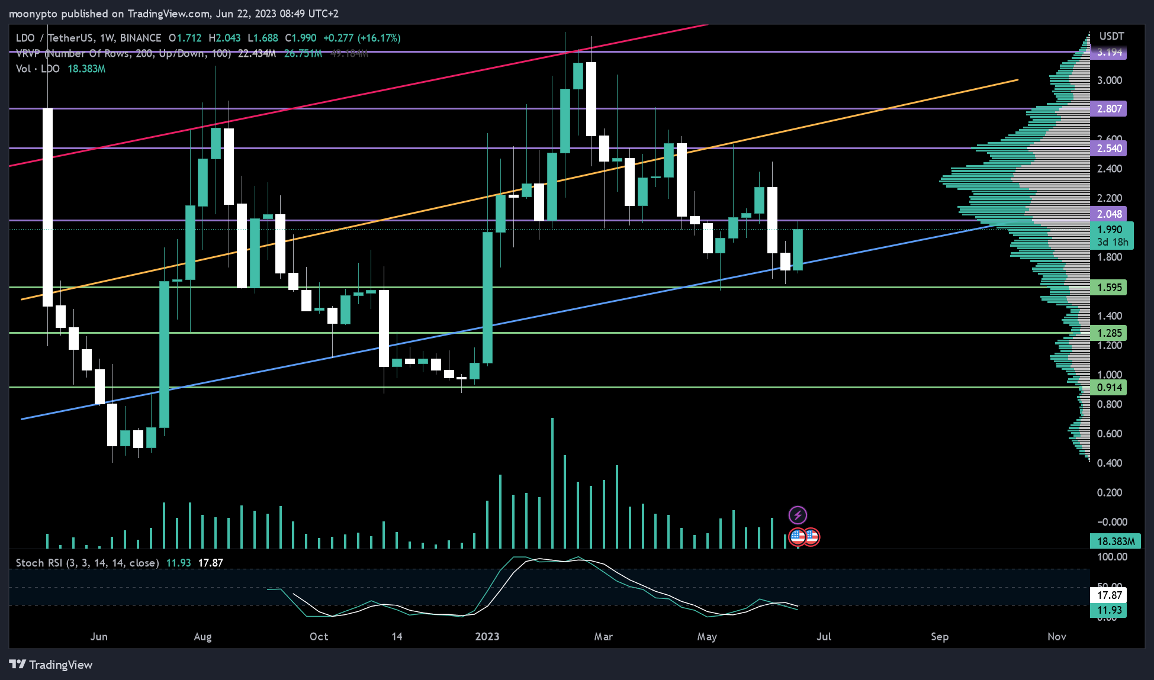This screenshot has width=1154, height=680.
Task: Click the purple 2.540 price level label
Action: [1109, 149]
